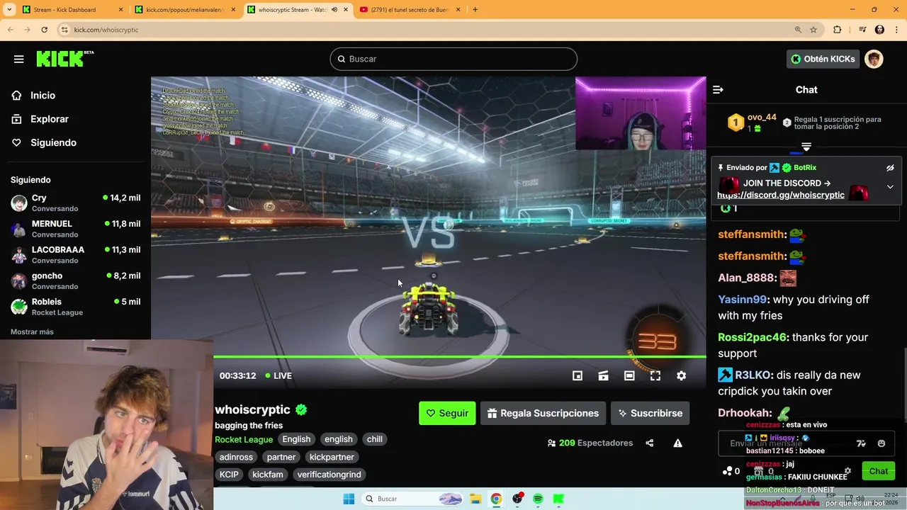The height and width of the screenshot is (510, 907).
Task: Select the partner tag
Action: click(281, 457)
